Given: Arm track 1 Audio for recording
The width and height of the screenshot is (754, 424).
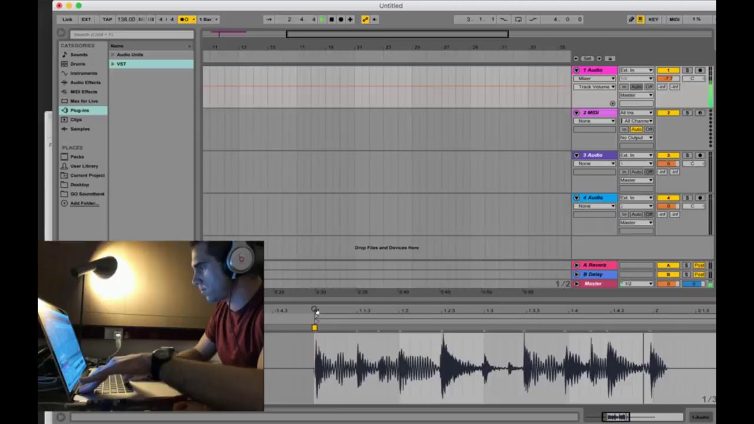Looking at the screenshot, I should (700, 70).
